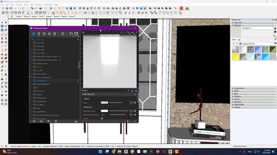Click the material name field in Materials tray
The image size is (277, 155).
click(257, 28)
